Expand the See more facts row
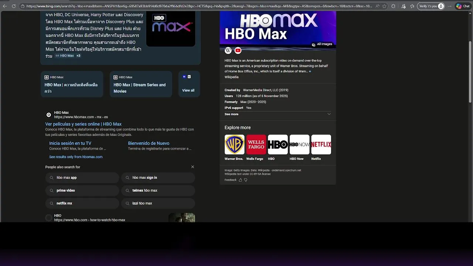Screen dimensions: 473x266 click(278, 114)
